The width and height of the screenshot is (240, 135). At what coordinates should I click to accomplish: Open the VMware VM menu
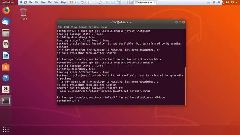tap(50, 2)
